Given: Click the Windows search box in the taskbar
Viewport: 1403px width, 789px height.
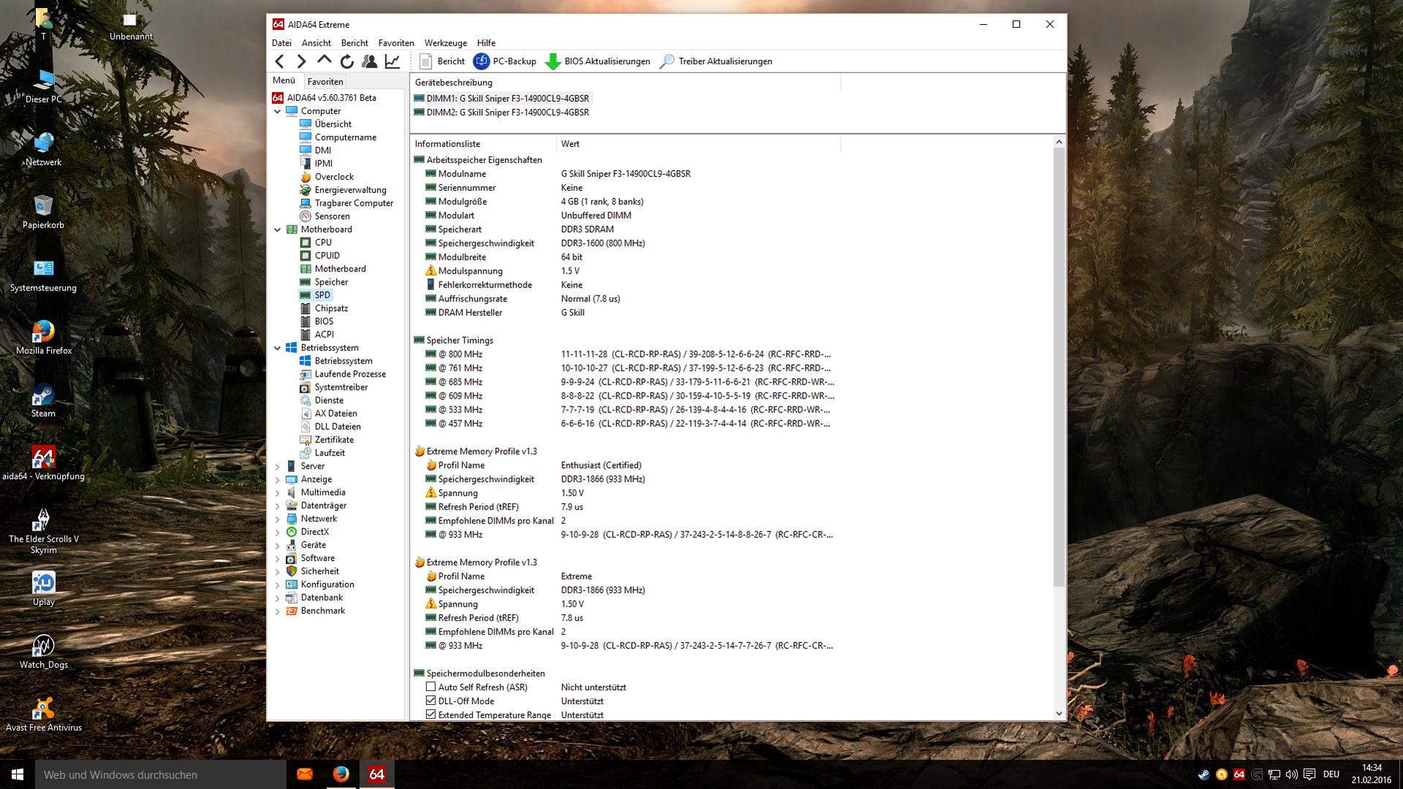Looking at the screenshot, I should (161, 774).
